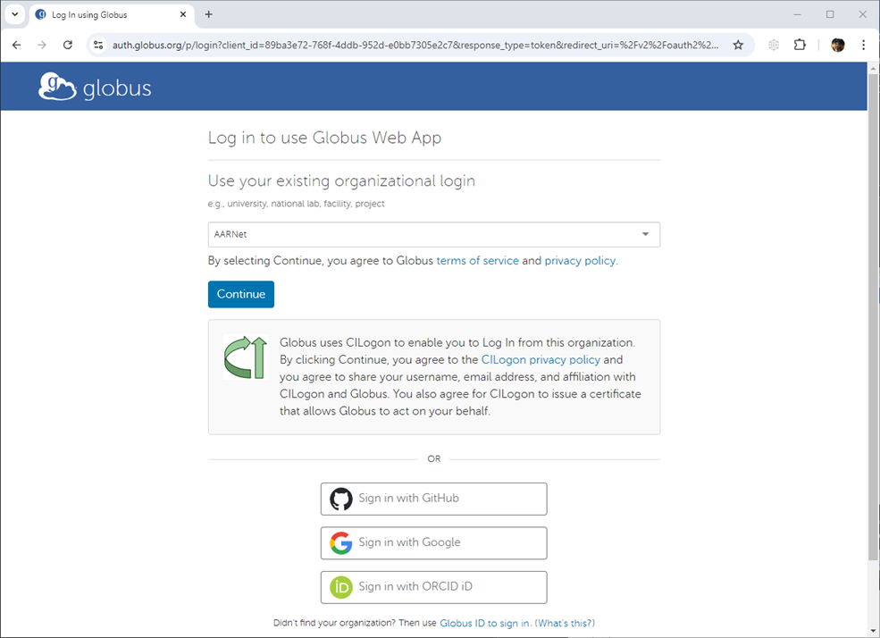Click the 'globus' wordmark text in header
This screenshot has height=638, width=880.
click(x=117, y=88)
